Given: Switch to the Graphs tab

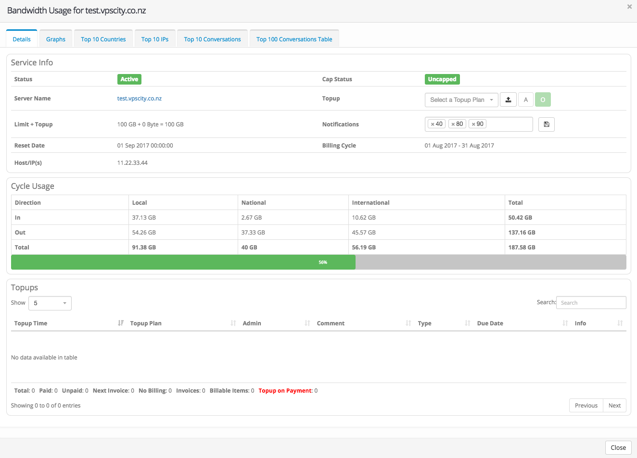Looking at the screenshot, I should (x=56, y=39).
